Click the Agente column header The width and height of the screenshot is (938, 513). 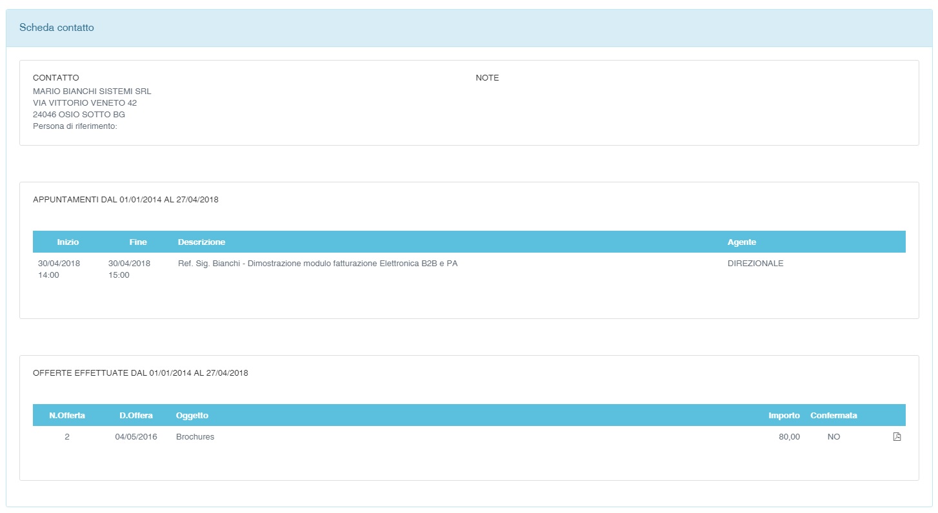point(741,242)
